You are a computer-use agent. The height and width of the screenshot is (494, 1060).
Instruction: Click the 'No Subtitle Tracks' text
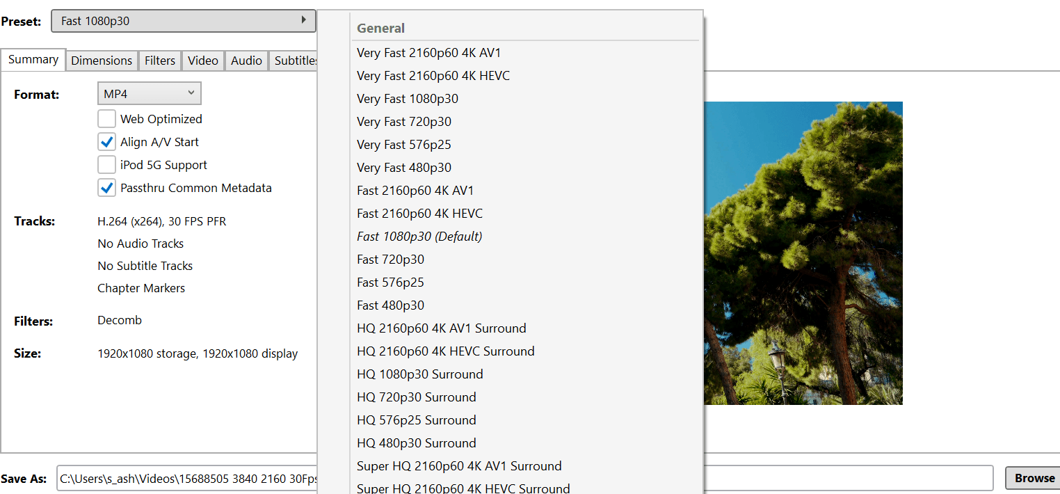tap(145, 266)
